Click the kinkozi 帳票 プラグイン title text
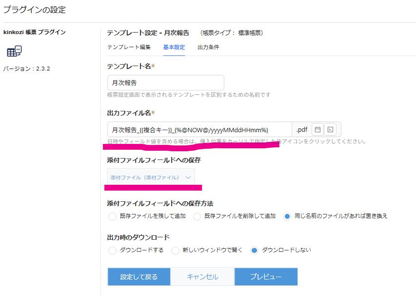Screen dimensions: 416x300 click(x=35, y=32)
